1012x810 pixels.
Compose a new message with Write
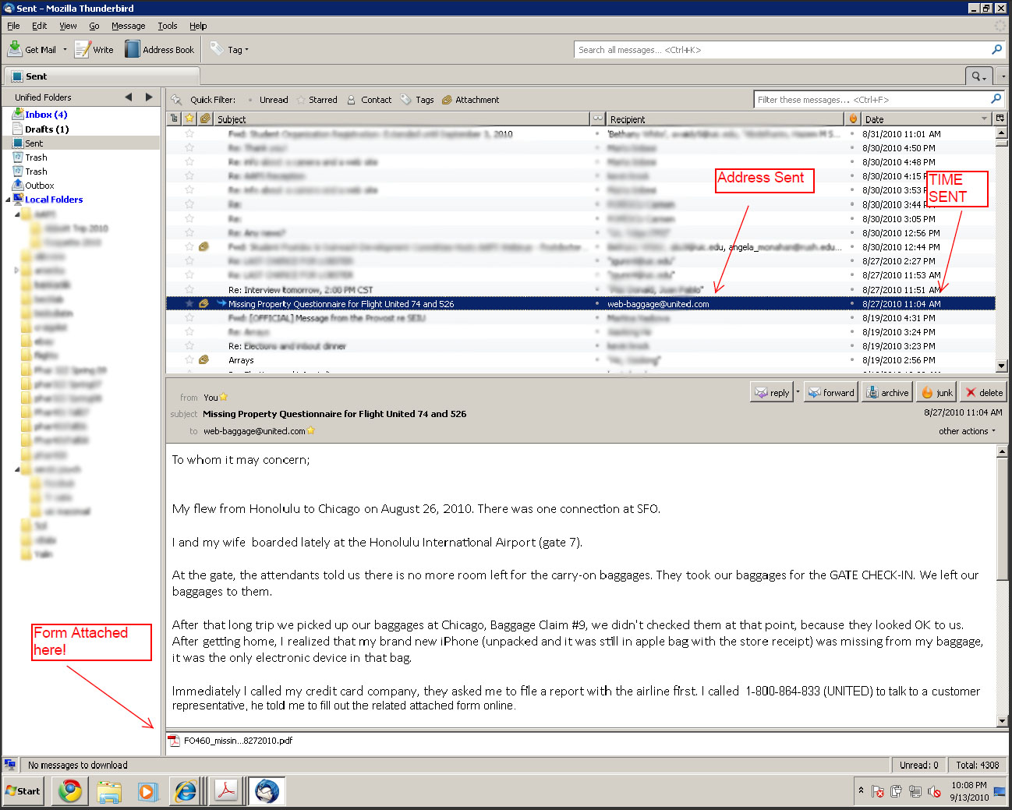[x=94, y=50]
